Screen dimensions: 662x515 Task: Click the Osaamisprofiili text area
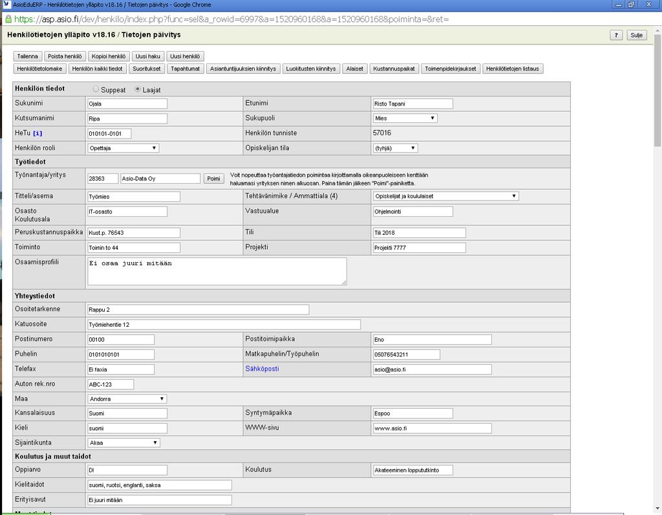click(217, 271)
